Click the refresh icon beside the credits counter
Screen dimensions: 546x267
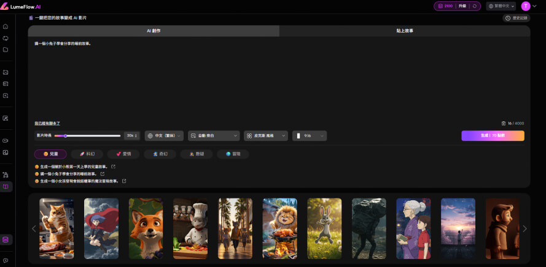coord(474,6)
